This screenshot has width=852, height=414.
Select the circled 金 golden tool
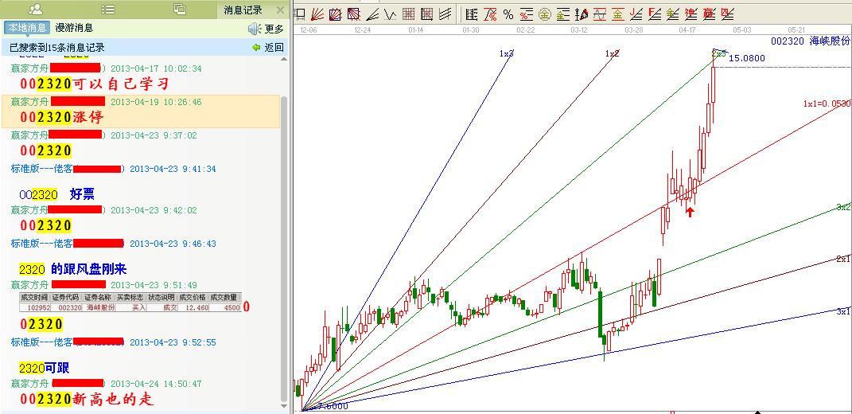point(544,14)
